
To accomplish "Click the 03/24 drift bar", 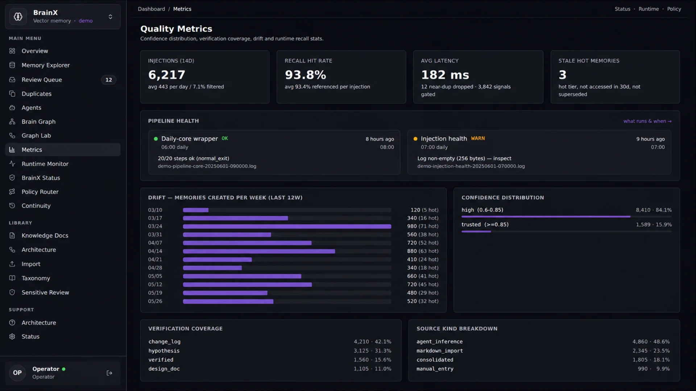I will [x=287, y=226].
